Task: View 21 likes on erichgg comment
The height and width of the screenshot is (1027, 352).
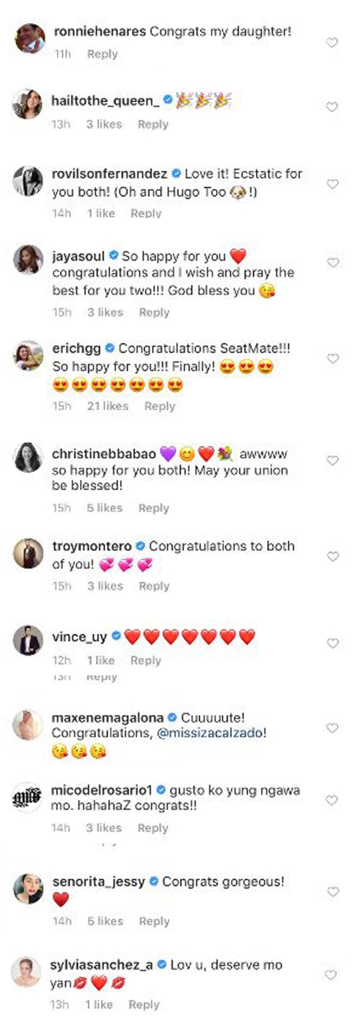Action: click(x=108, y=406)
